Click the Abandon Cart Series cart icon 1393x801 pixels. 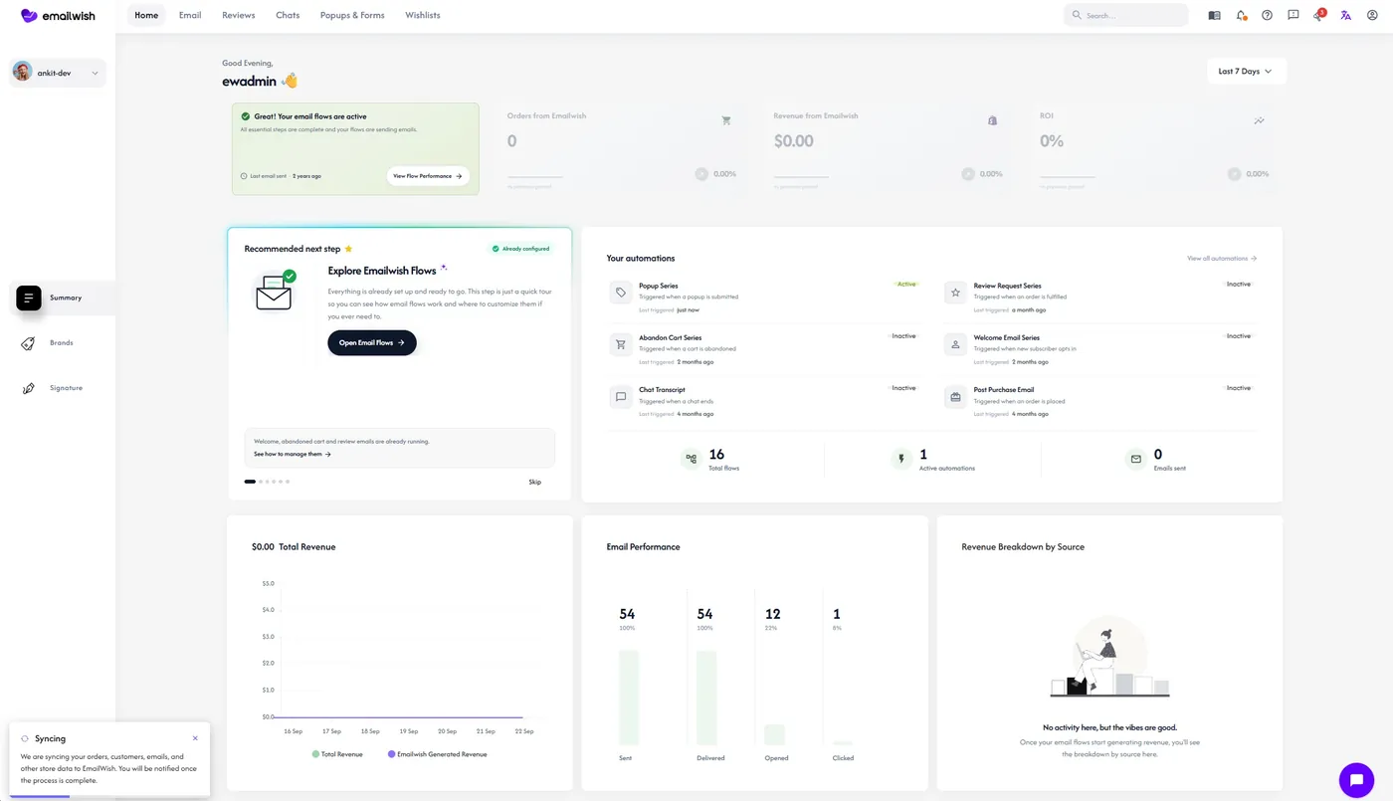click(x=621, y=344)
